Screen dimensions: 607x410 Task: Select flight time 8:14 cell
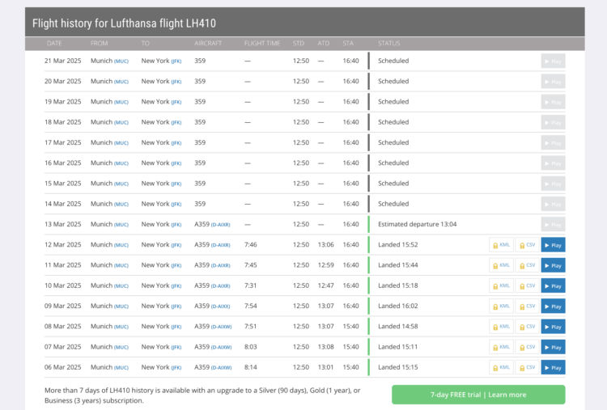(250, 367)
